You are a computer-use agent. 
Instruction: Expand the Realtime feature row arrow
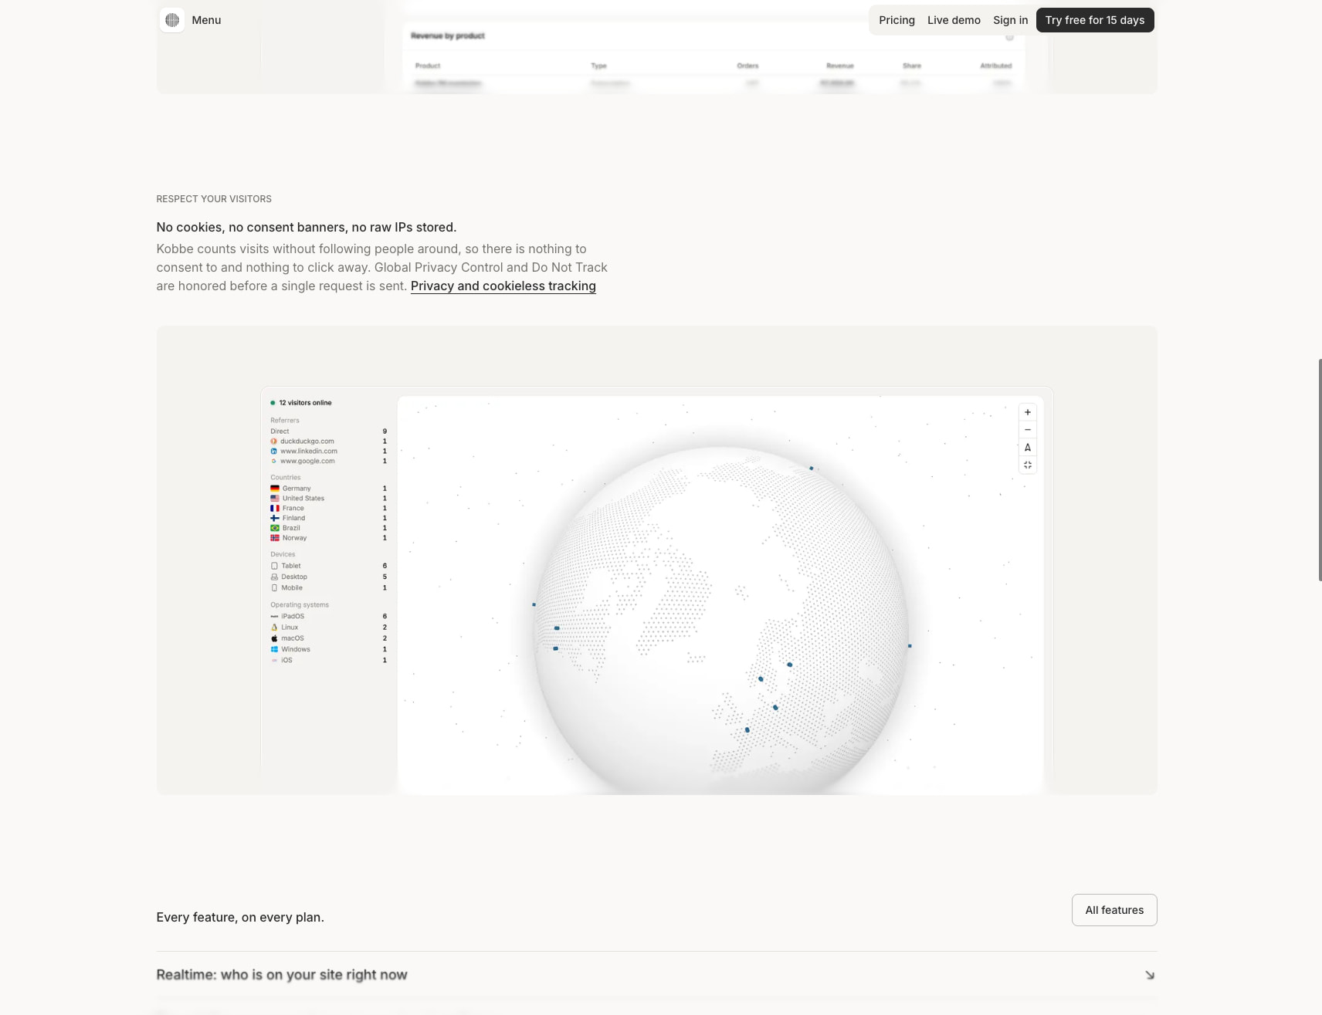pos(1150,975)
